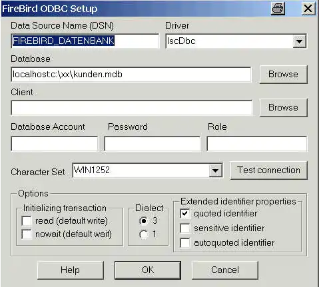Click the Test connection button
This screenshot has width=319, height=287.
tap(269, 170)
